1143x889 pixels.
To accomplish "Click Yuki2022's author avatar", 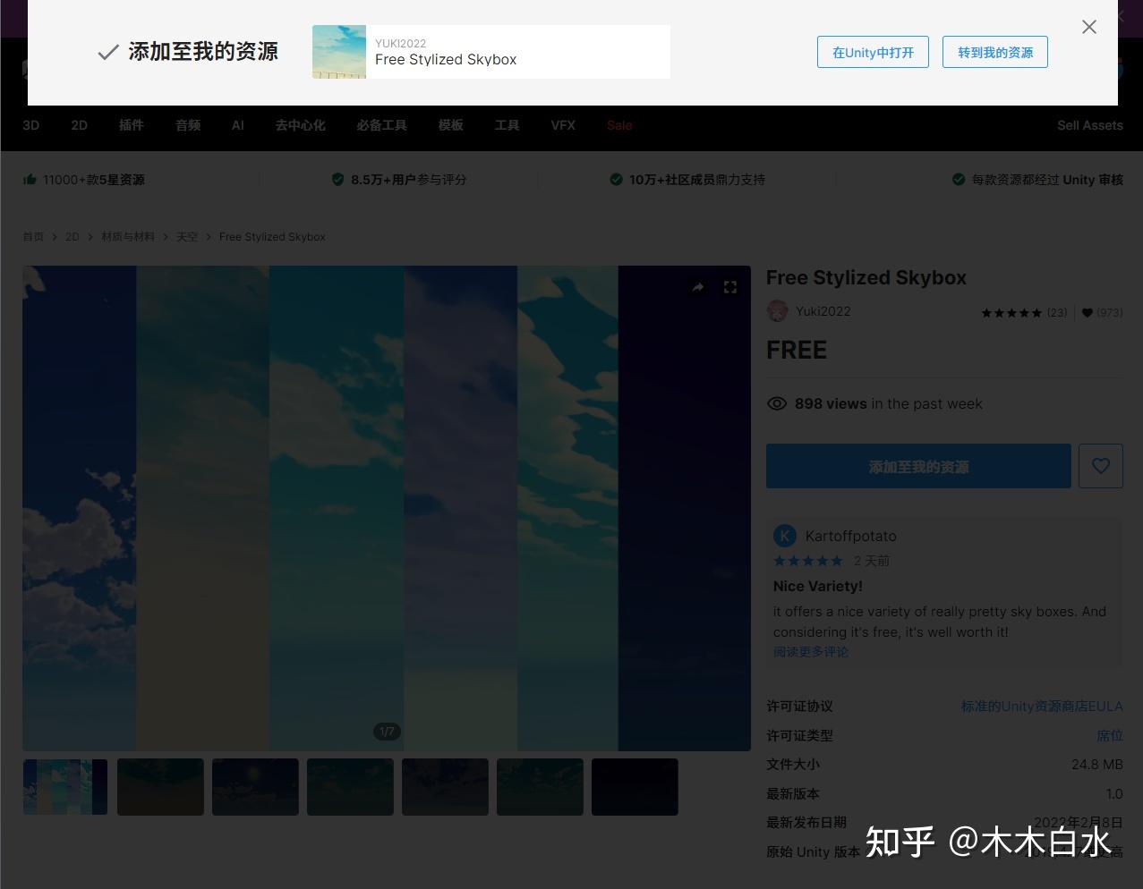I will pos(777,310).
